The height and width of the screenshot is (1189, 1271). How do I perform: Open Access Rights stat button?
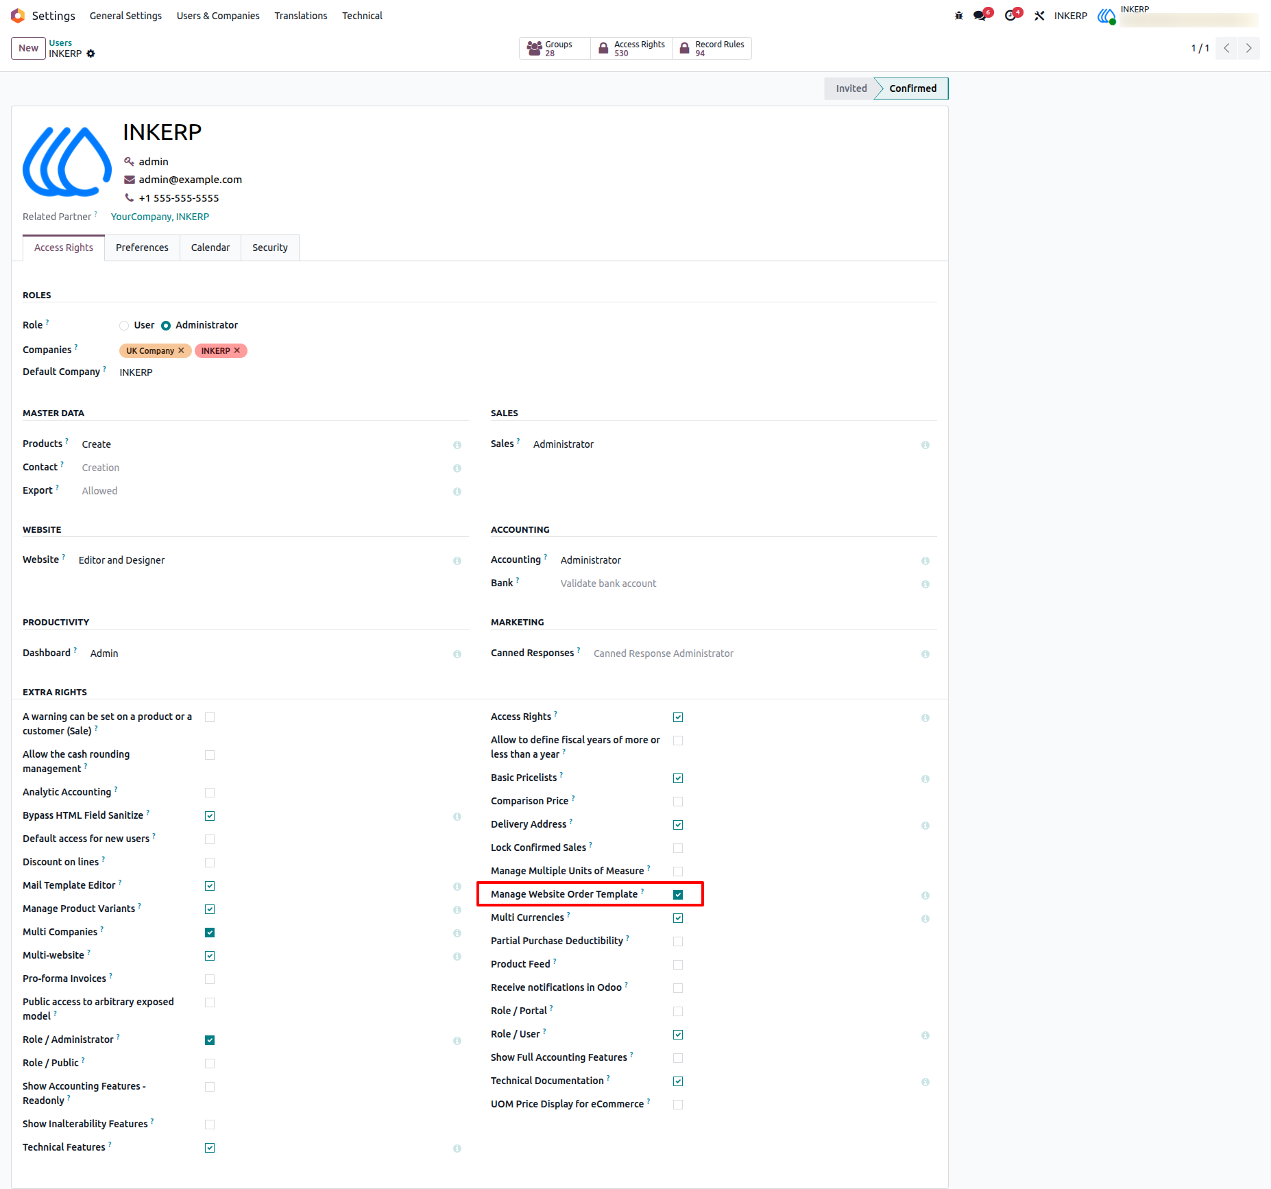[x=631, y=48]
